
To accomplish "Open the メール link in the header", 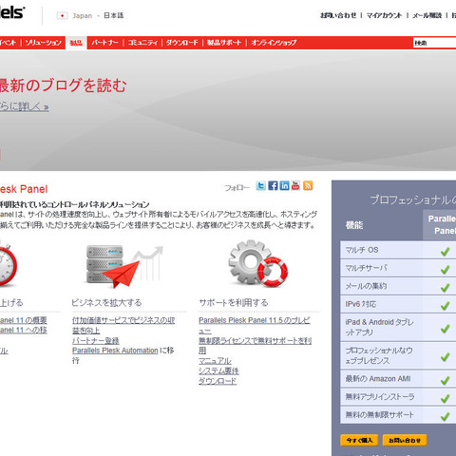I will pyautogui.click(x=427, y=15).
